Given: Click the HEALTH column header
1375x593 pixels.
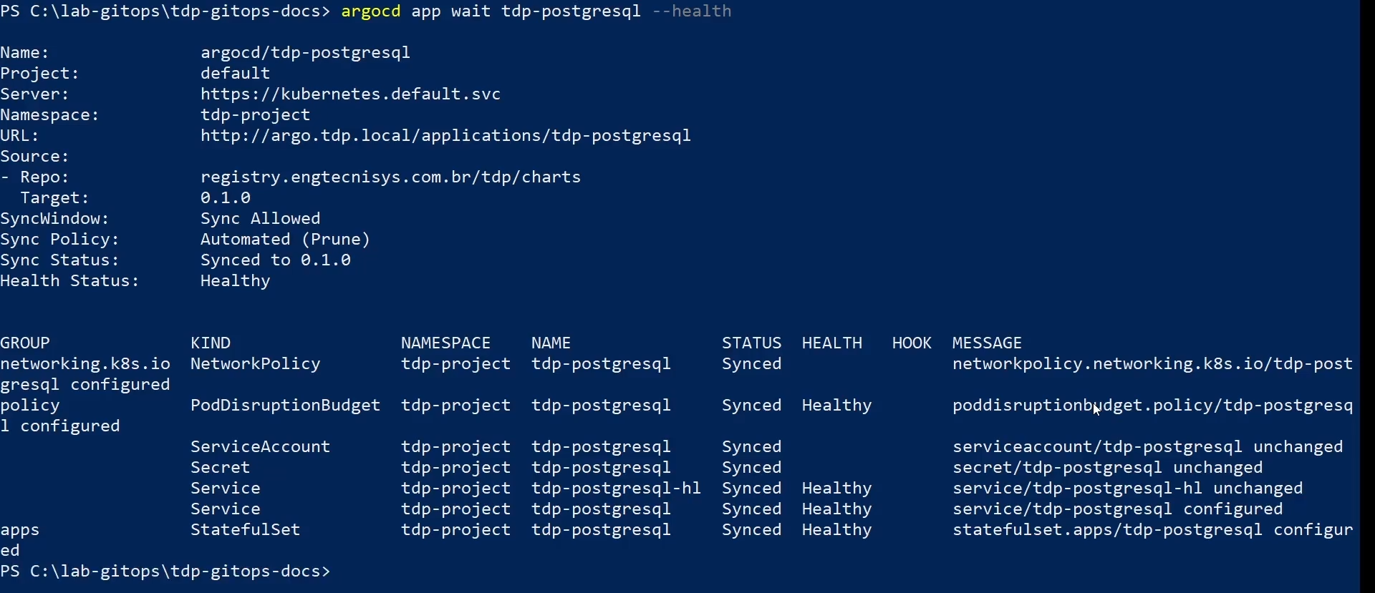Looking at the screenshot, I should click(831, 343).
